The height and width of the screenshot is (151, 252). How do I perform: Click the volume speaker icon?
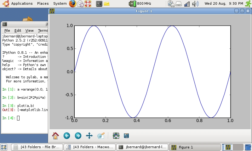pyautogui.click(x=195, y=4)
